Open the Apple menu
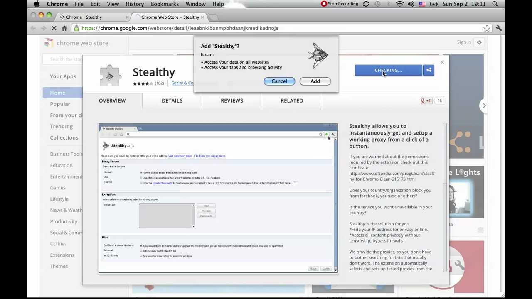 37,4
